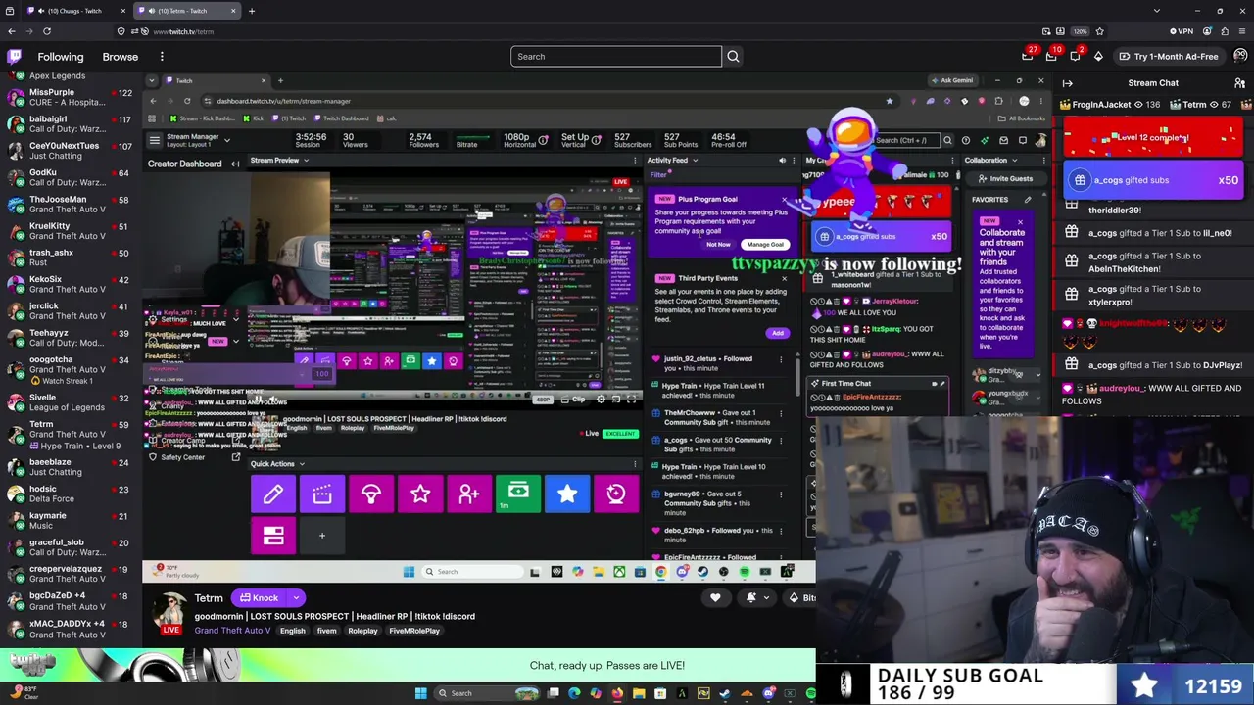The height and width of the screenshot is (705, 1254).
Task: Go back to the previous page
Action: pyautogui.click(x=12, y=31)
